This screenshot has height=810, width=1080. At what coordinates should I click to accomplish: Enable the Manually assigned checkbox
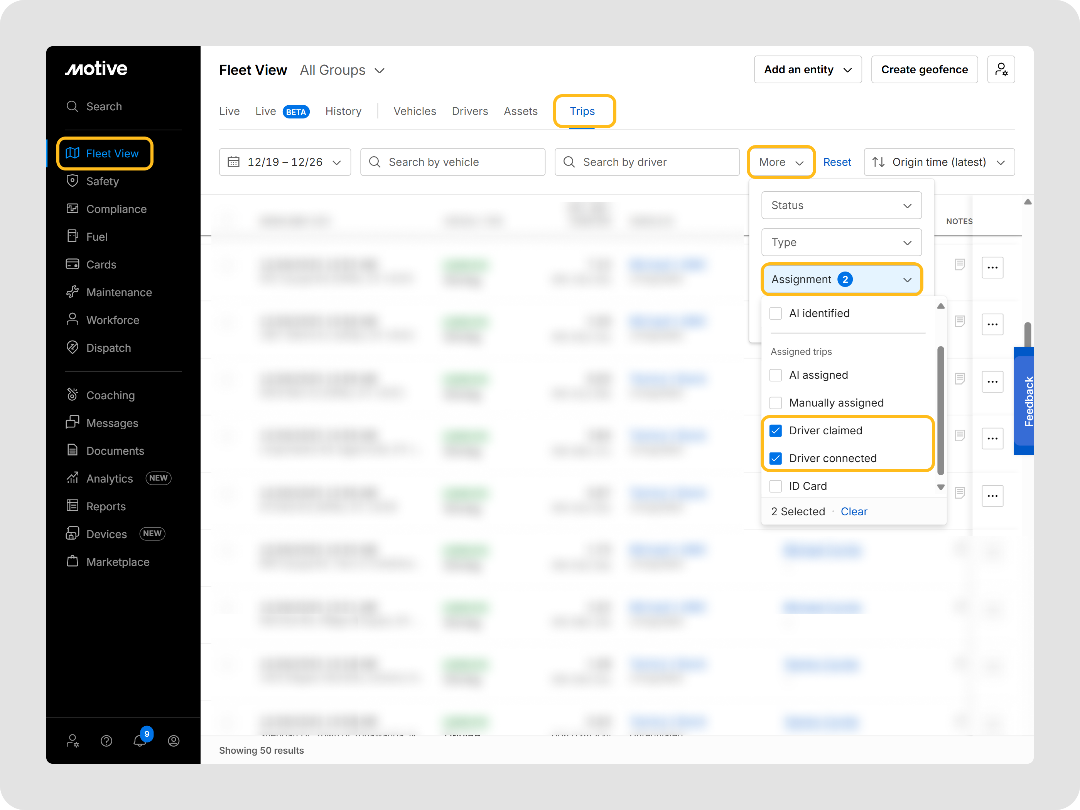coord(775,402)
